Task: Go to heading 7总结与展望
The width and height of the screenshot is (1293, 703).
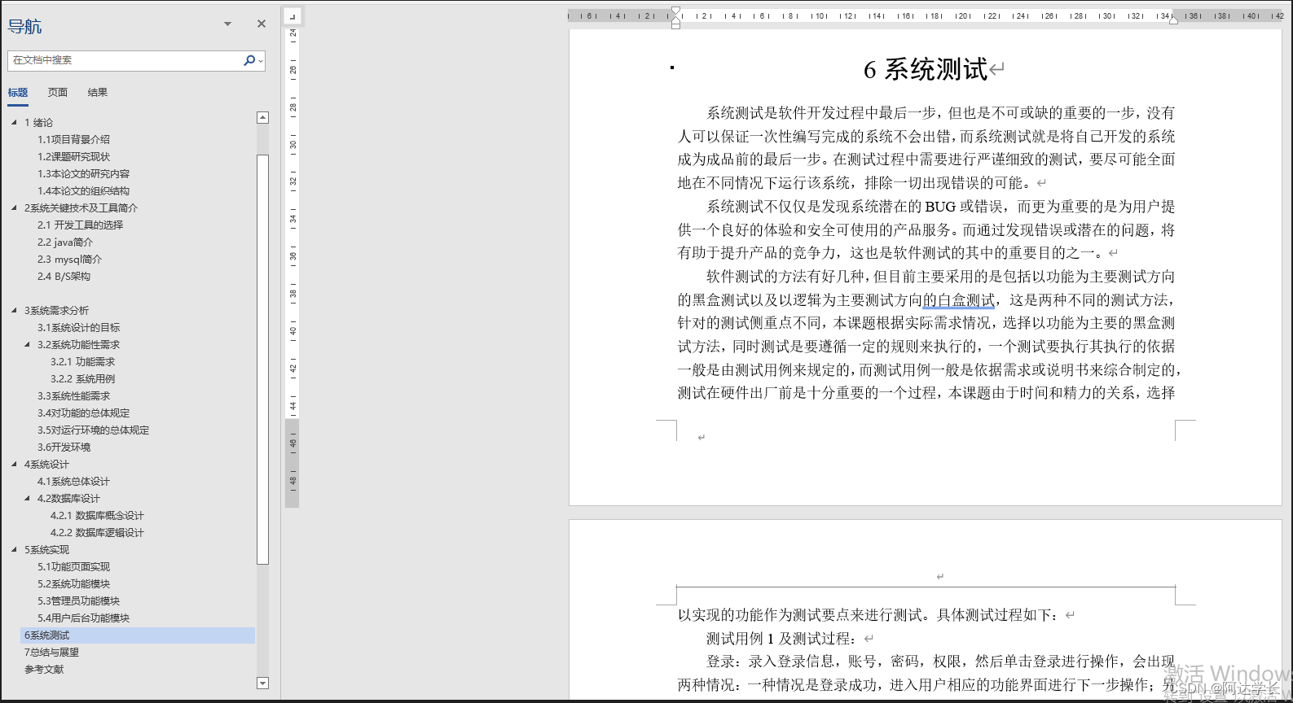Action: point(51,653)
